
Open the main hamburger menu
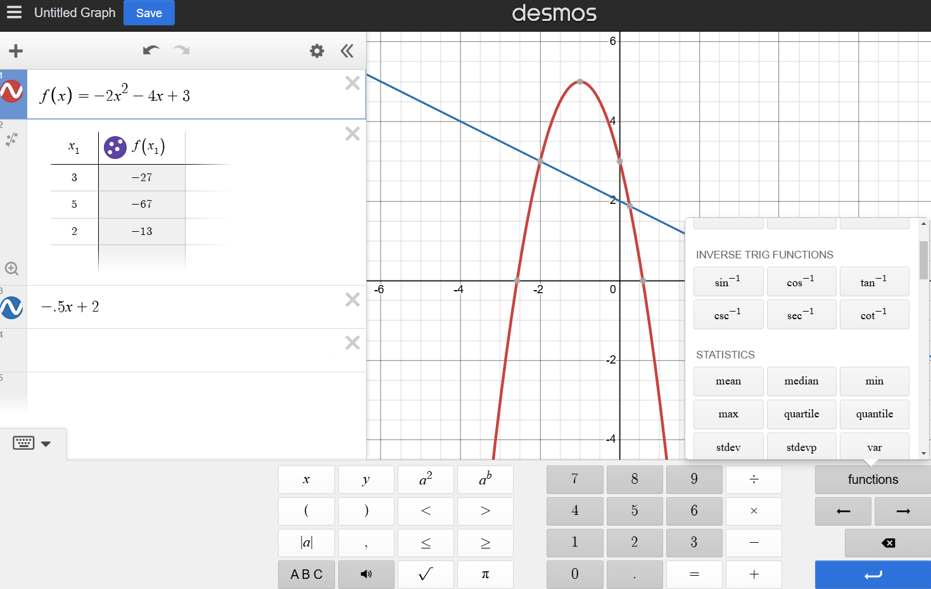tap(14, 12)
